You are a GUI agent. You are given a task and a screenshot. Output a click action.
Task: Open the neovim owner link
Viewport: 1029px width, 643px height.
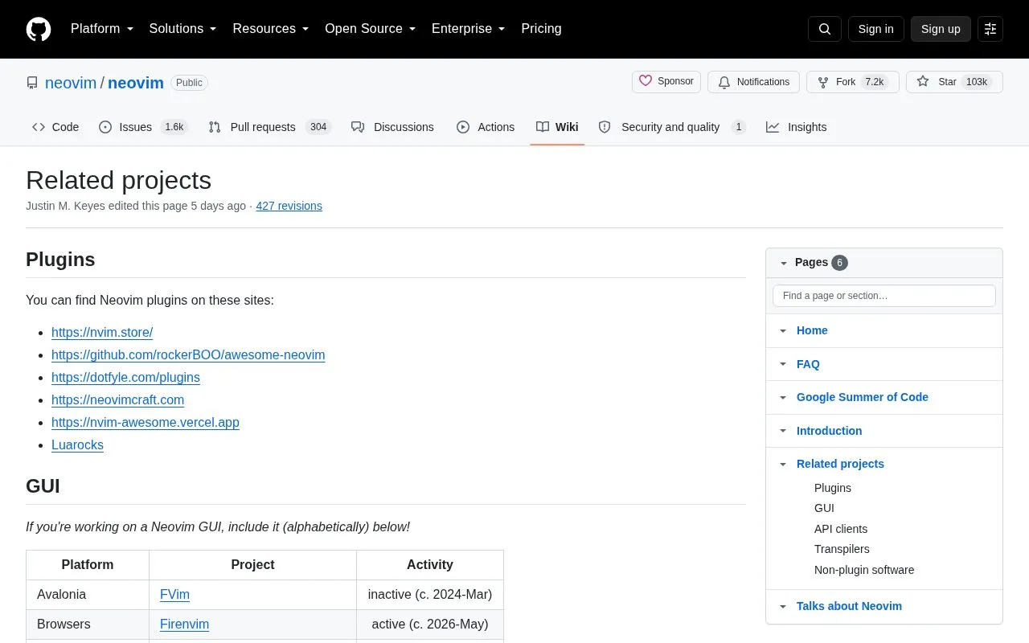tap(71, 83)
